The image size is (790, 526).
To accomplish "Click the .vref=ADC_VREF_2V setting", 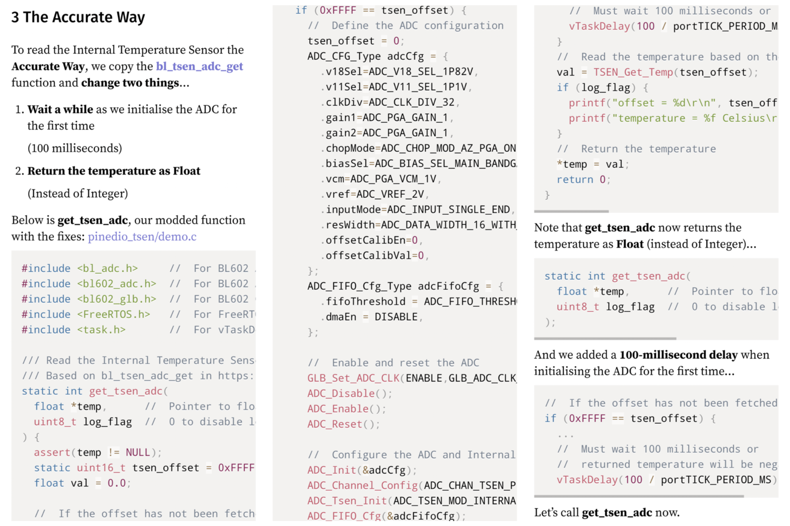I will (x=374, y=194).
